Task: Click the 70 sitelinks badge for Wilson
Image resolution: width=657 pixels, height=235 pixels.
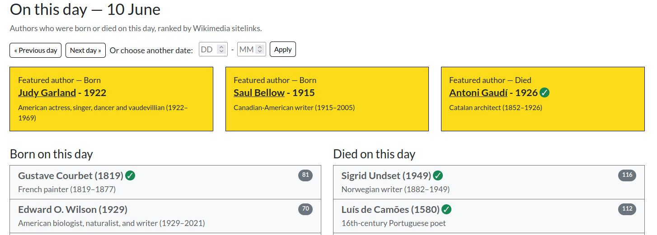Action: pyautogui.click(x=305, y=209)
